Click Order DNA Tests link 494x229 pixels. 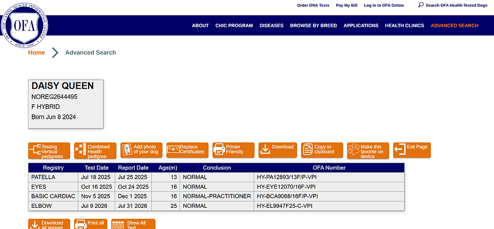(313, 6)
